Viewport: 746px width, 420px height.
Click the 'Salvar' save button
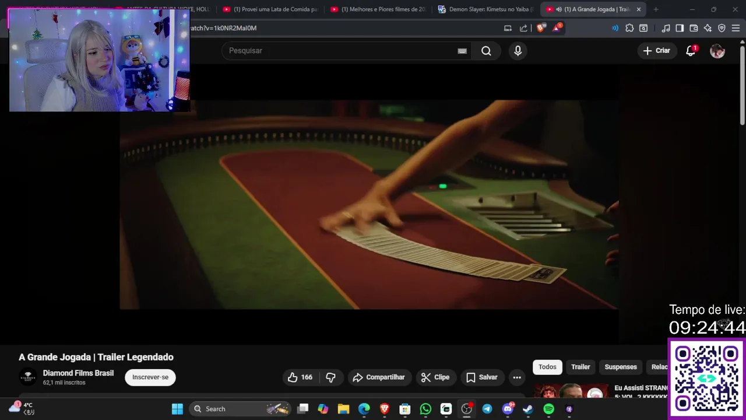pyautogui.click(x=481, y=377)
